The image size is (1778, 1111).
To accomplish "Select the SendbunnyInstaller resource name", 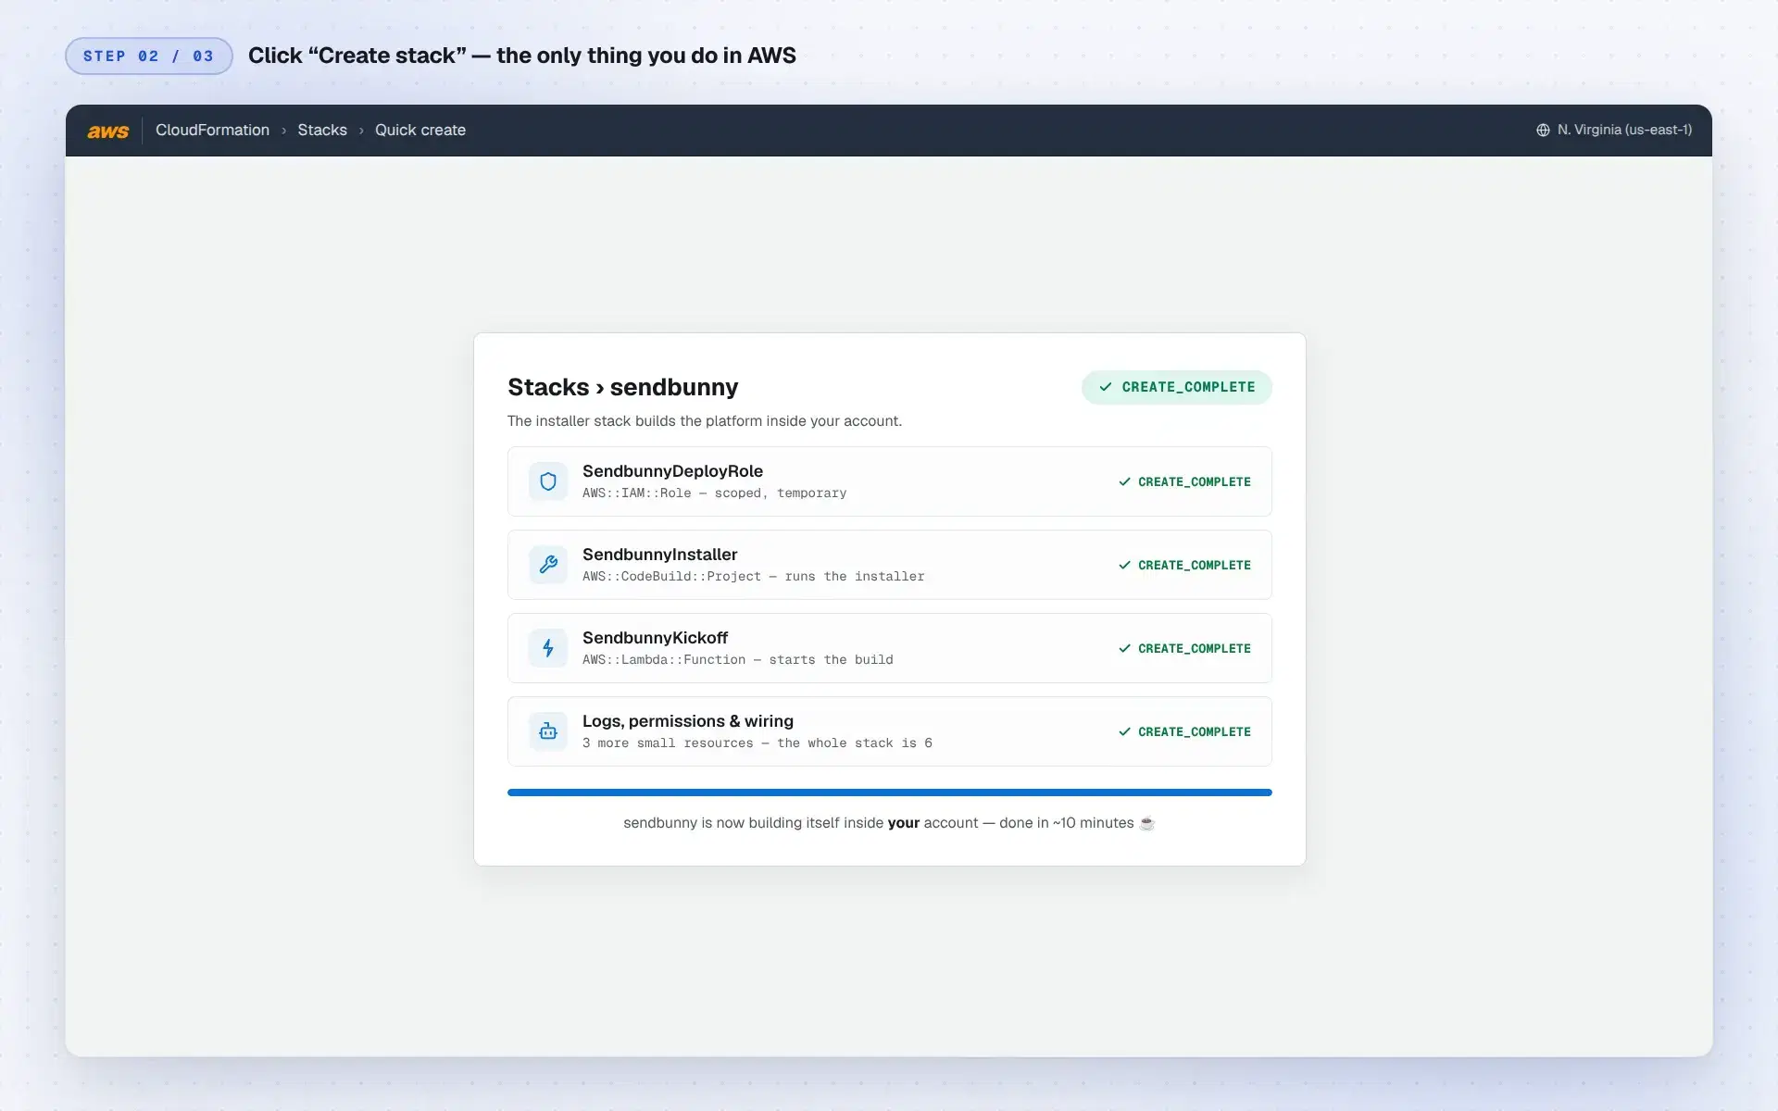I will [659, 555].
